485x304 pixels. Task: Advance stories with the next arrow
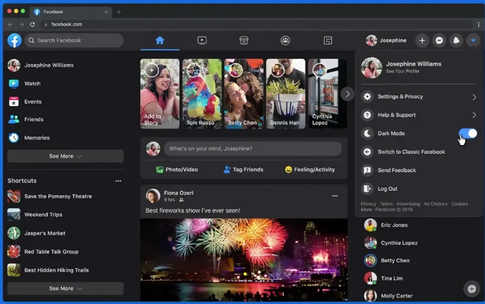point(347,94)
